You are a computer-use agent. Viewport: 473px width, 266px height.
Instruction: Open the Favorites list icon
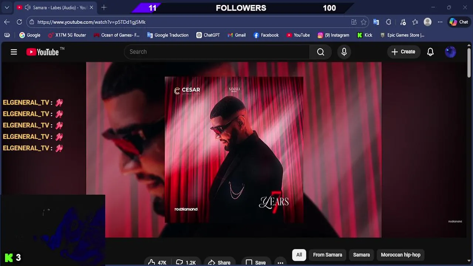[x=415, y=22]
